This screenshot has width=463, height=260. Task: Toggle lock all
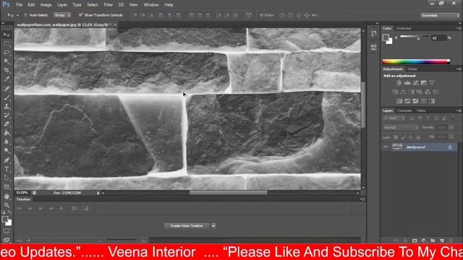coord(418,137)
